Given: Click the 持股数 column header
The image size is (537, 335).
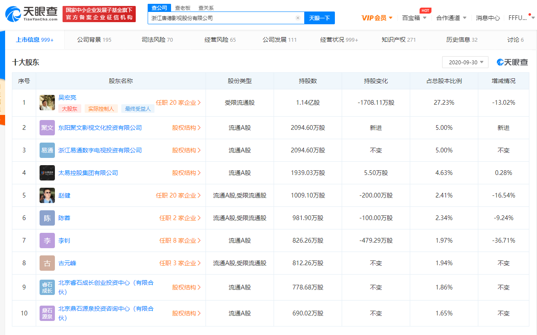Looking at the screenshot, I should tap(308, 81).
